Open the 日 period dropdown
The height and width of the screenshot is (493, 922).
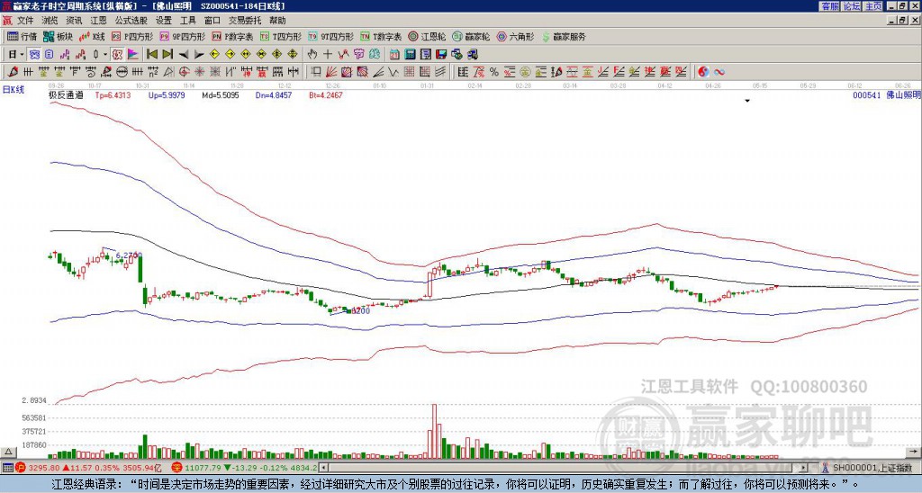pyautogui.click(x=16, y=55)
